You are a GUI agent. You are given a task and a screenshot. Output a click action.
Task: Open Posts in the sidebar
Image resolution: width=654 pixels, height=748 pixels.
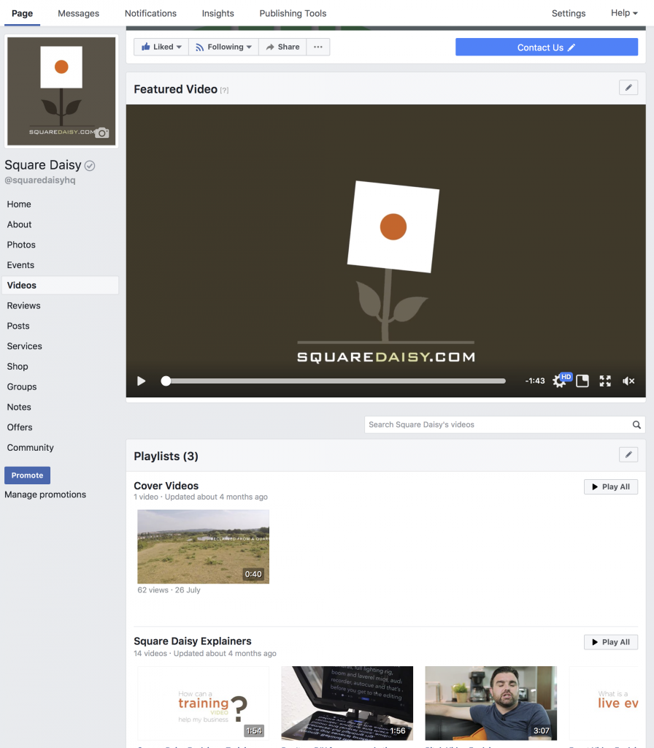tap(18, 326)
